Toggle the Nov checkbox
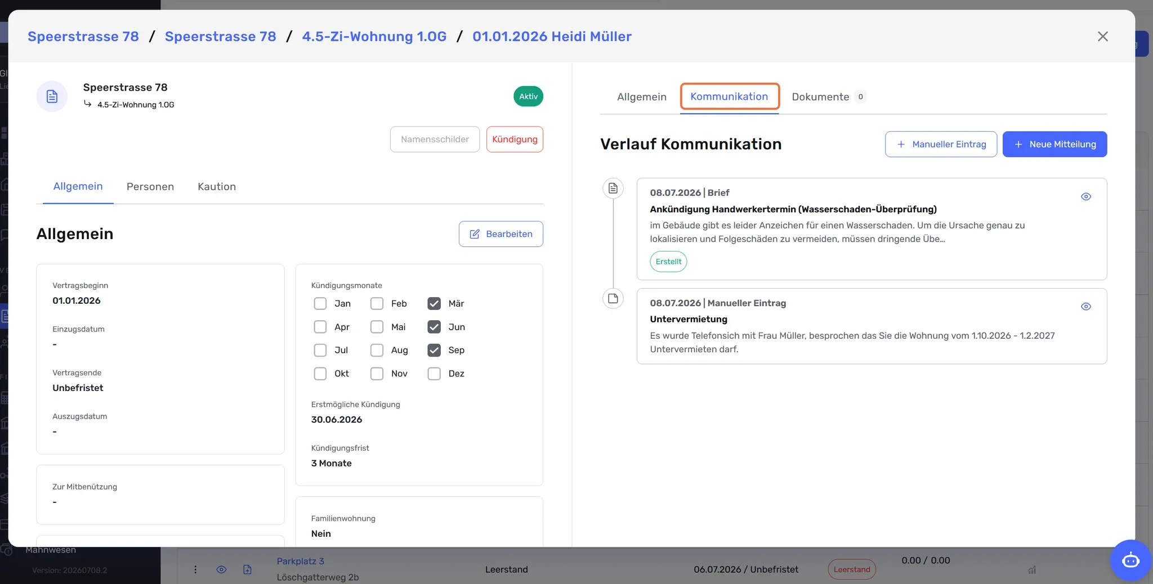Viewport: 1153px width, 584px height. click(x=377, y=374)
